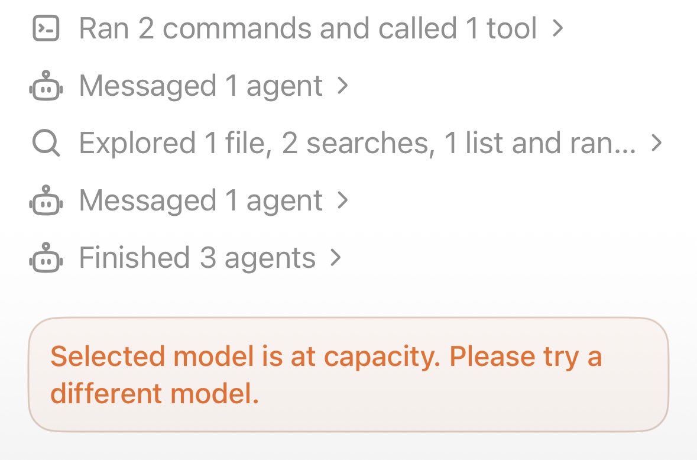Open the Ran 2 commands and called 1 tool entry
The height and width of the screenshot is (460, 697).
pyautogui.click(x=308, y=28)
